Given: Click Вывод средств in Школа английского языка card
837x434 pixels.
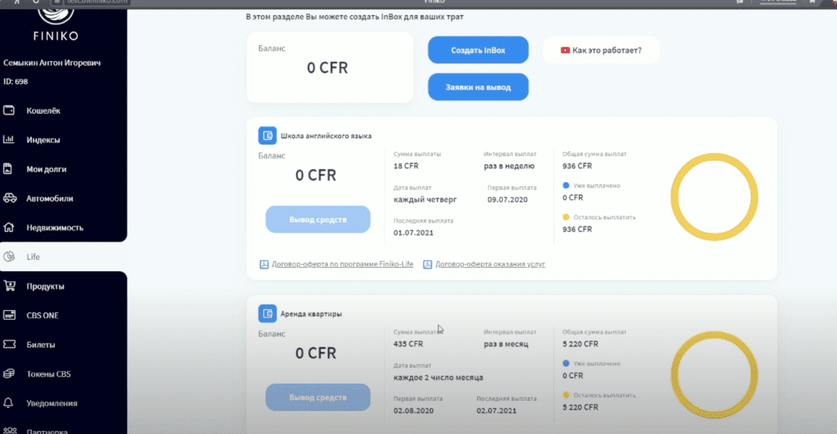Looking at the screenshot, I should click(x=318, y=219).
